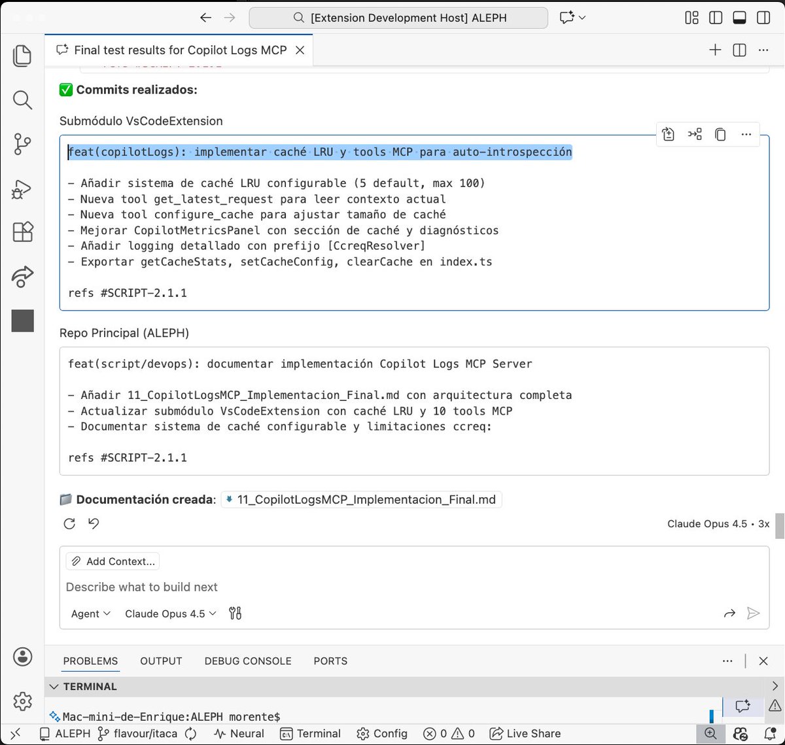The width and height of the screenshot is (785, 745).
Task: Close the Final test results chat tab
Action: 300,50
